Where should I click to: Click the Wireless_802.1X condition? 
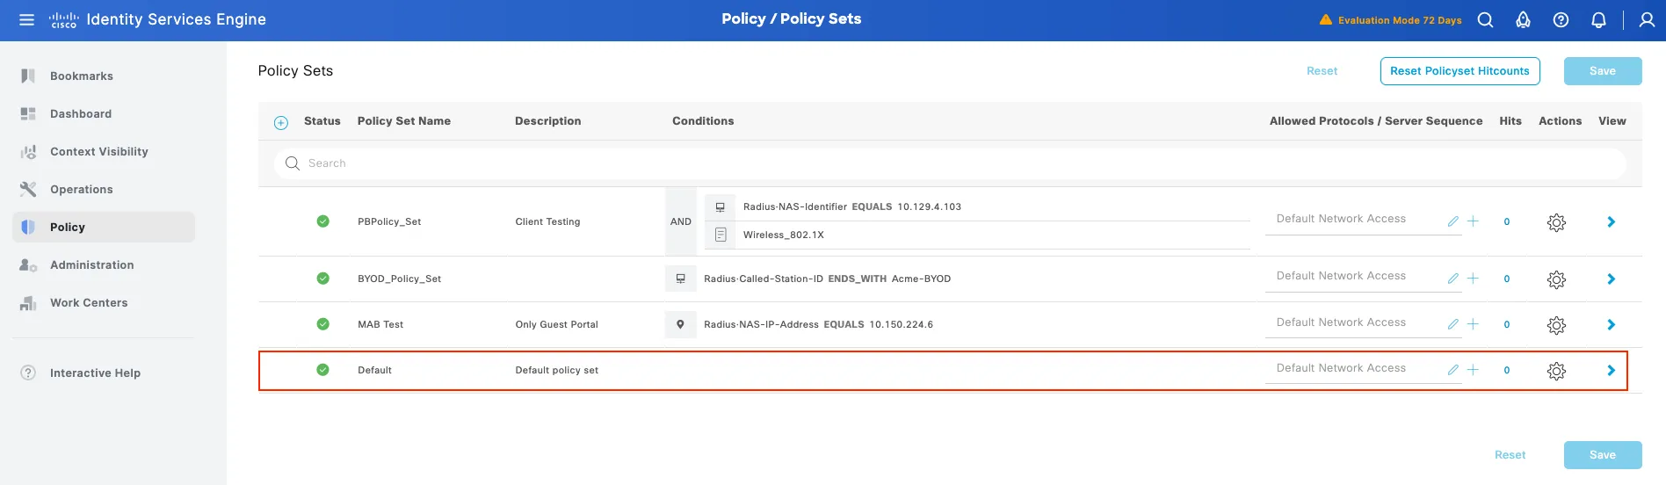783,235
